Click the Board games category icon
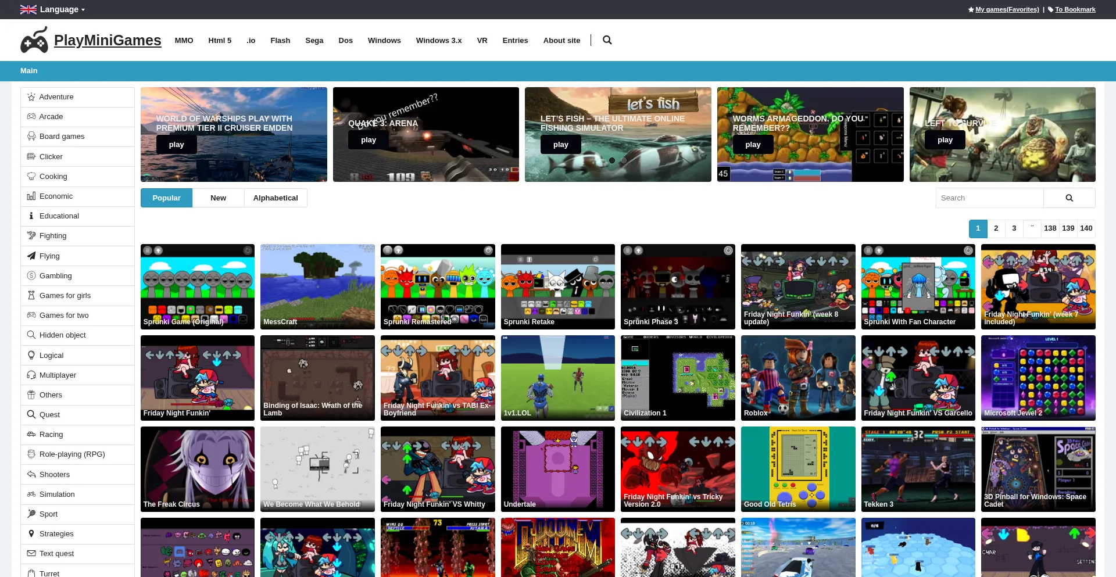1116x577 pixels. point(31,137)
